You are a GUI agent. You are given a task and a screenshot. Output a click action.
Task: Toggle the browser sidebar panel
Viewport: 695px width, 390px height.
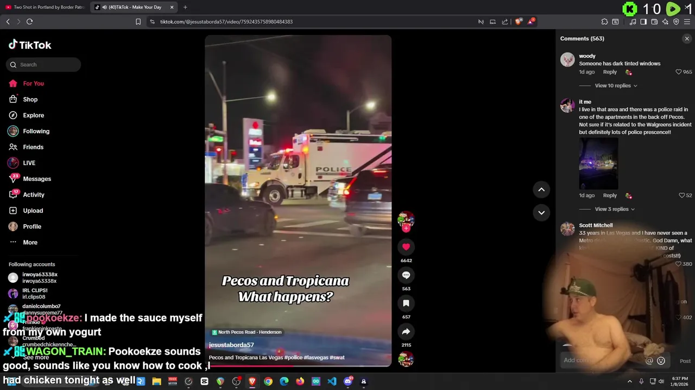point(643,22)
